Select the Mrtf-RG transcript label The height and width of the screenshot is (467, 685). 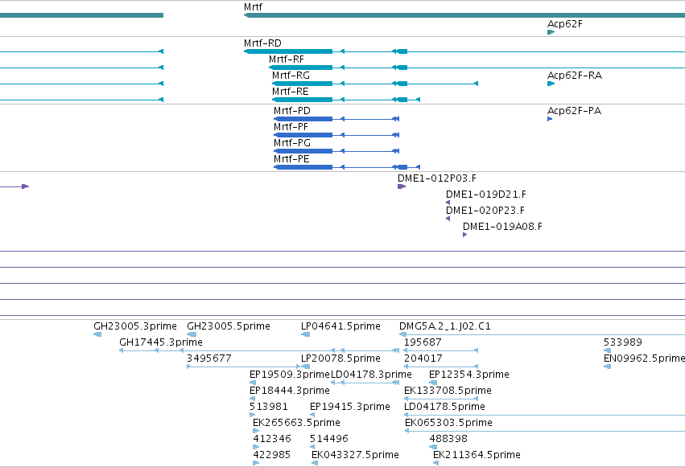(x=291, y=76)
